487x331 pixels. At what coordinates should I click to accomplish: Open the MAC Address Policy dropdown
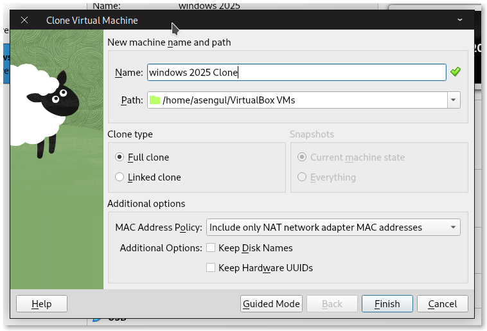[333, 227]
